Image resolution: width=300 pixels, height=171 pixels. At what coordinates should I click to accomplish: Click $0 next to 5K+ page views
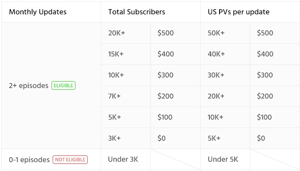(x=261, y=138)
